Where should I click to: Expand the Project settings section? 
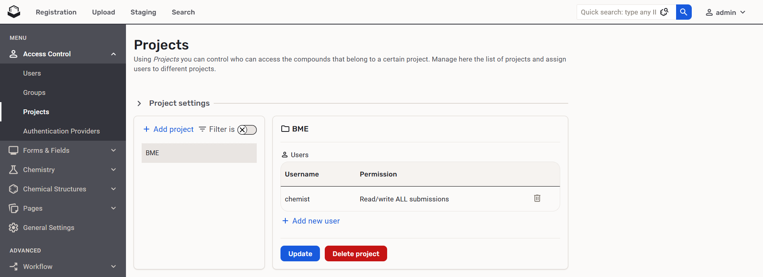pyautogui.click(x=139, y=103)
